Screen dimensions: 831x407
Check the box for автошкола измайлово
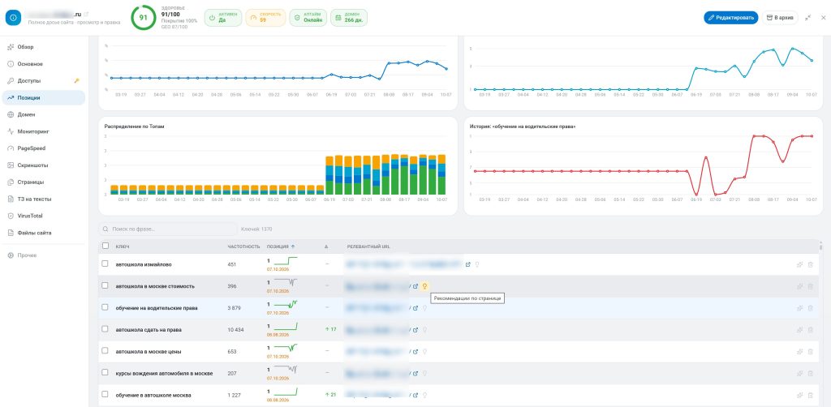click(x=105, y=263)
